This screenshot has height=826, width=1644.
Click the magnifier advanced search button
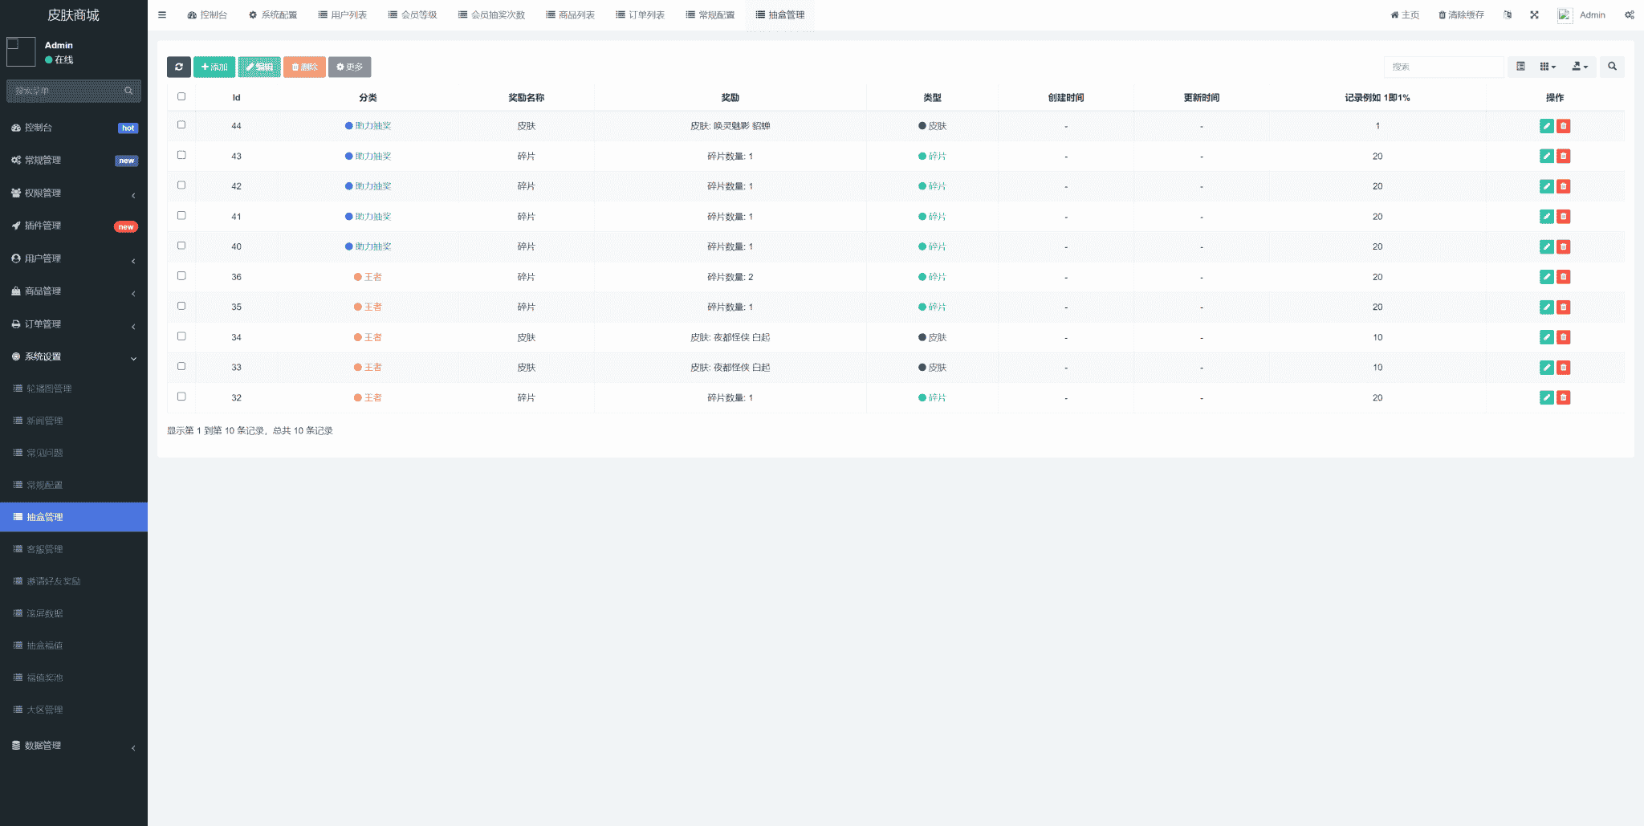pos(1612,67)
